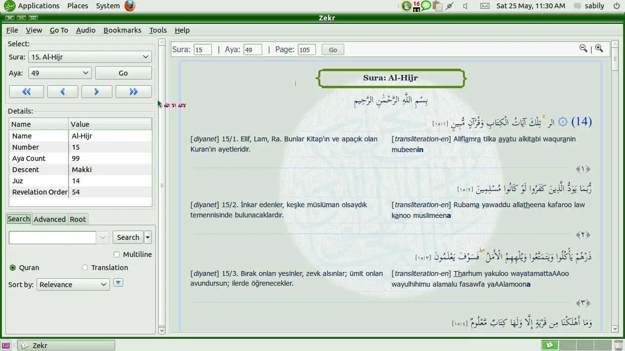The height and width of the screenshot is (351, 625).
Task: Click the sabily user chat bubble icon
Action: (578, 6)
